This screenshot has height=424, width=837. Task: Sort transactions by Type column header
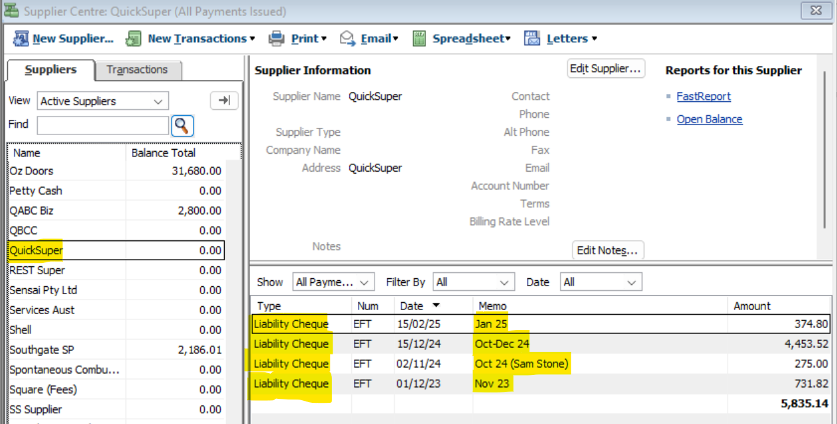(301, 306)
